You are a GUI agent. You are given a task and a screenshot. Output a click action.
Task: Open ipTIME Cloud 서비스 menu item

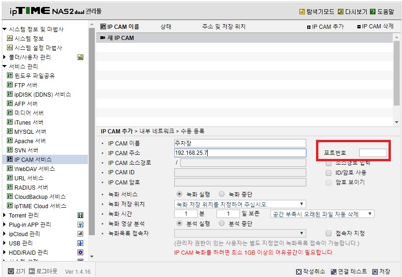(40, 206)
